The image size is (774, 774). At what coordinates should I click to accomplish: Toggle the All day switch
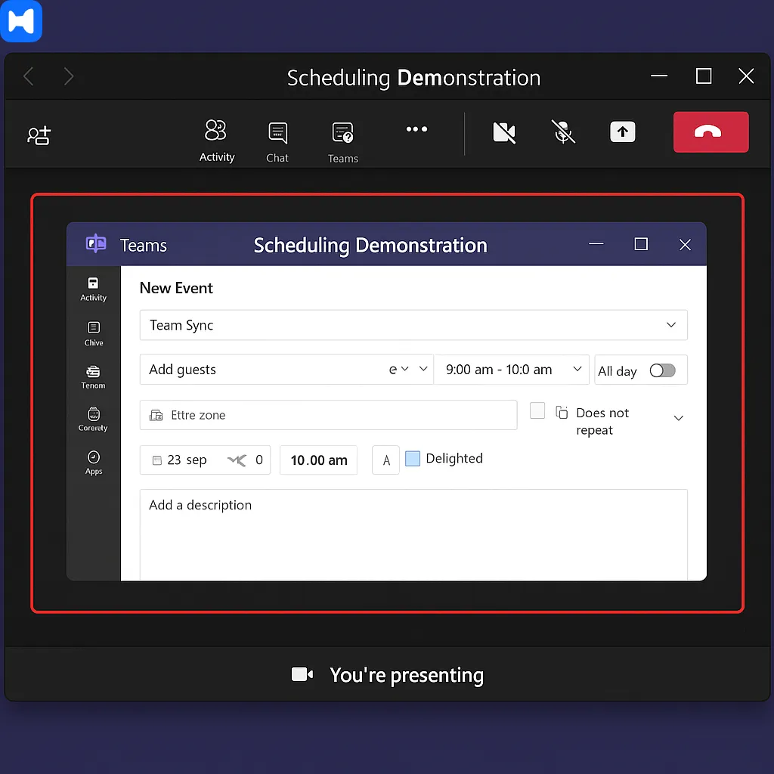point(662,370)
